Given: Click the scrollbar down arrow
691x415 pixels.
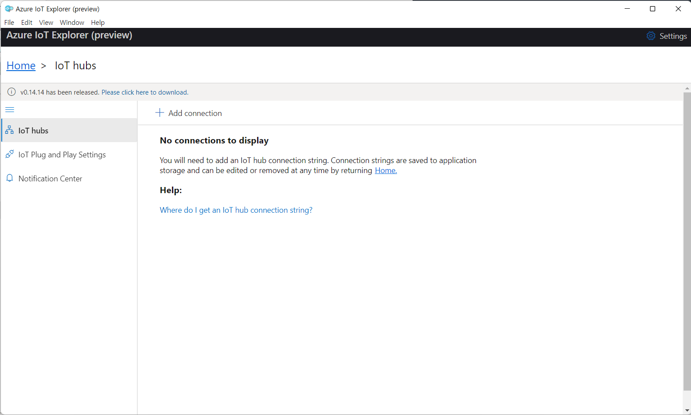Looking at the screenshot, I should click(687, 411).
